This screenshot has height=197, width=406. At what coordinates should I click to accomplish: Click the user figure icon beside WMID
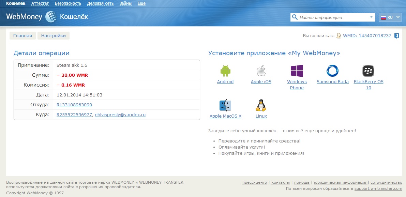pos(339,36)
